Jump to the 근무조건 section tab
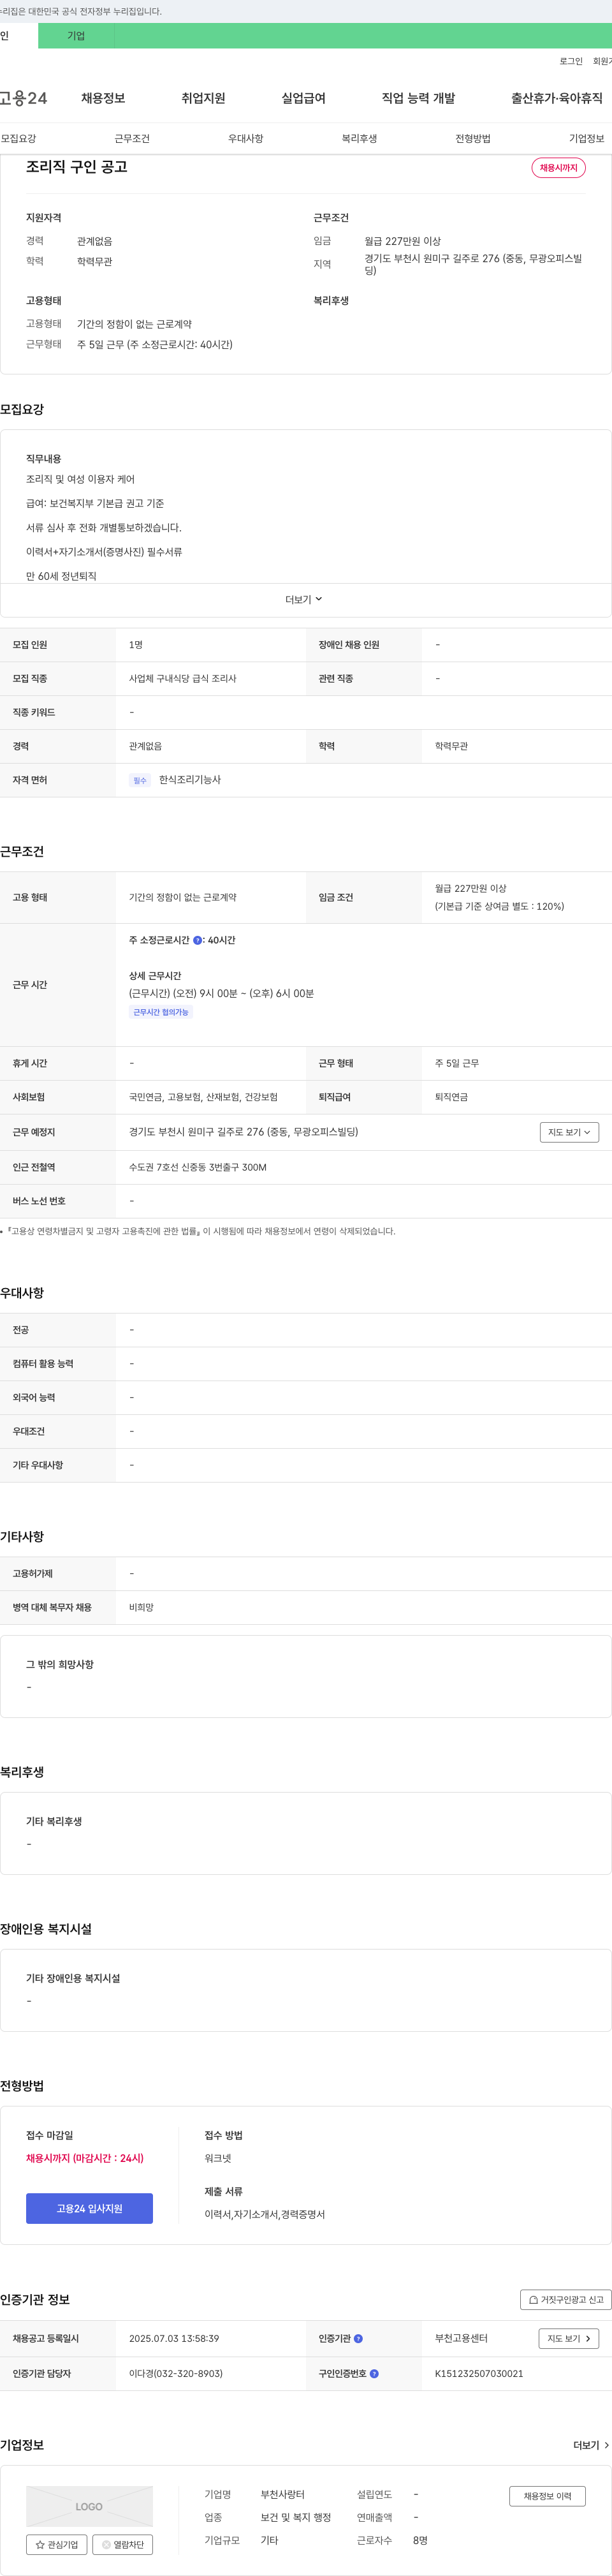 coord(132,139)
